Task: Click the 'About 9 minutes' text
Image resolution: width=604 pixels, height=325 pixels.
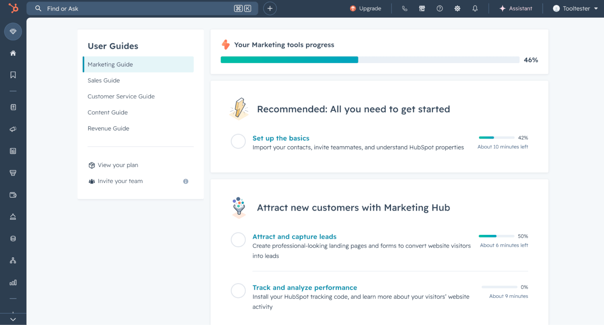Action: pos(509,296)
